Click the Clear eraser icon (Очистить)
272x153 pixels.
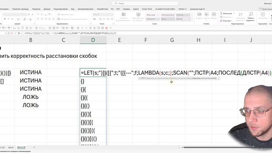point(221,21)
